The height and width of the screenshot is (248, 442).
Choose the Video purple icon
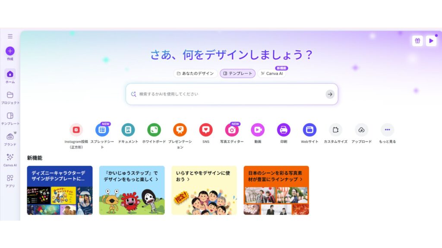coord(258,130)
